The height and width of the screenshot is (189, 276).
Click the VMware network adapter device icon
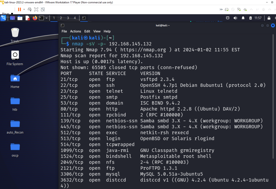point(239,9)
